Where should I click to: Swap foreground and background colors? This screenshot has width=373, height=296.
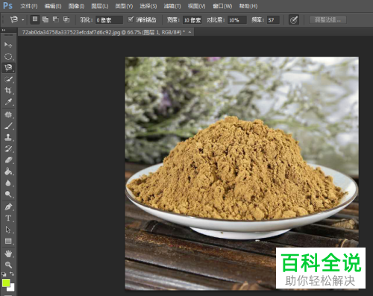[x=12, y=274]
